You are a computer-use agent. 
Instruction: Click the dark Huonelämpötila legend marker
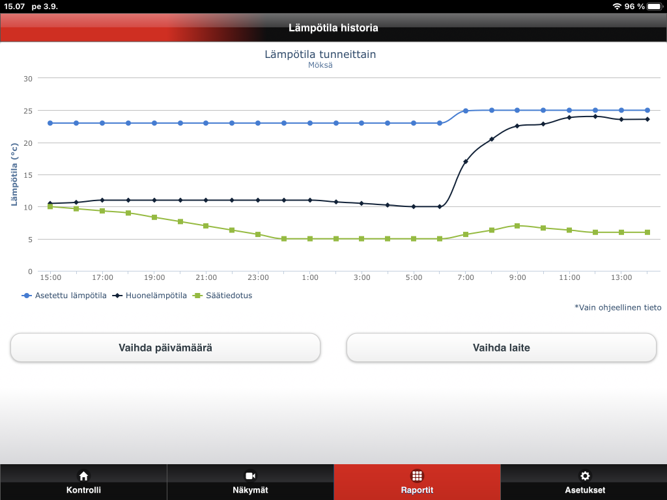(117, 296)
